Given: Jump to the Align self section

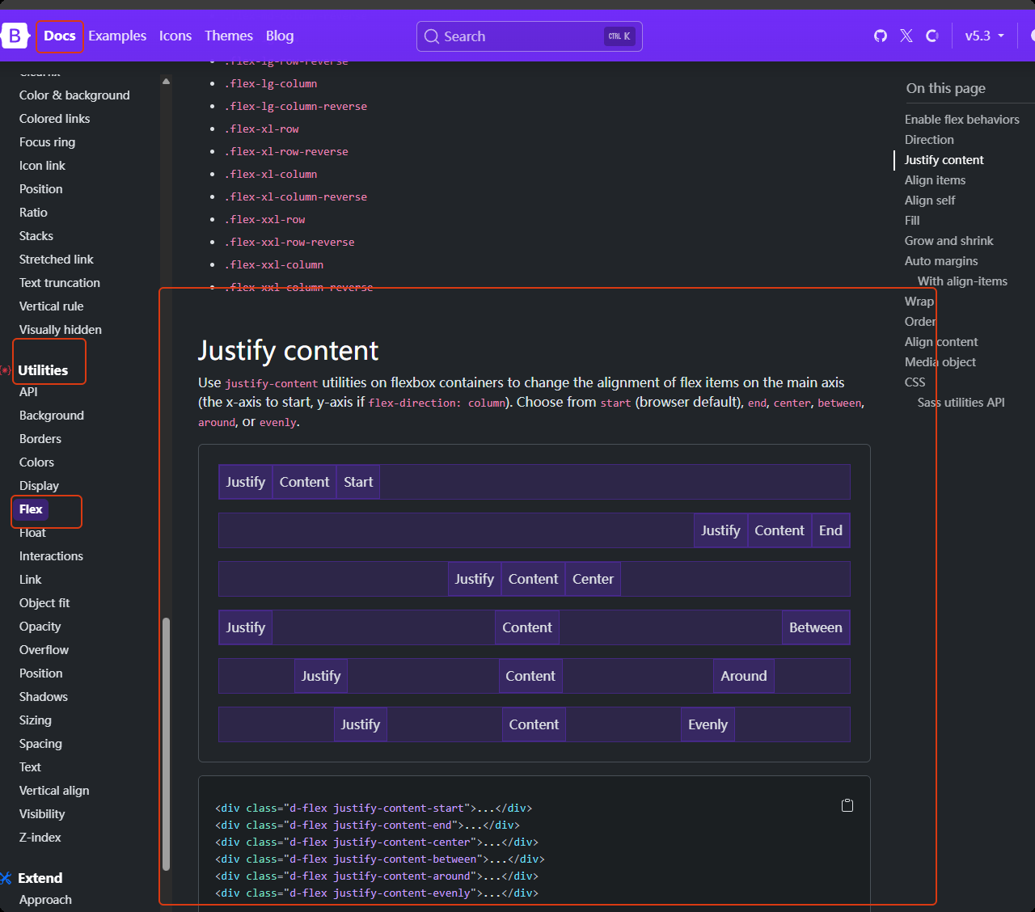Looking at the screenshot, I should tap(930, 201).
